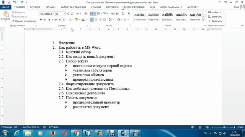Viewport: 245px width, 137px height.
Task: Click the sort A-Z icon
Action: click(123, 14)
